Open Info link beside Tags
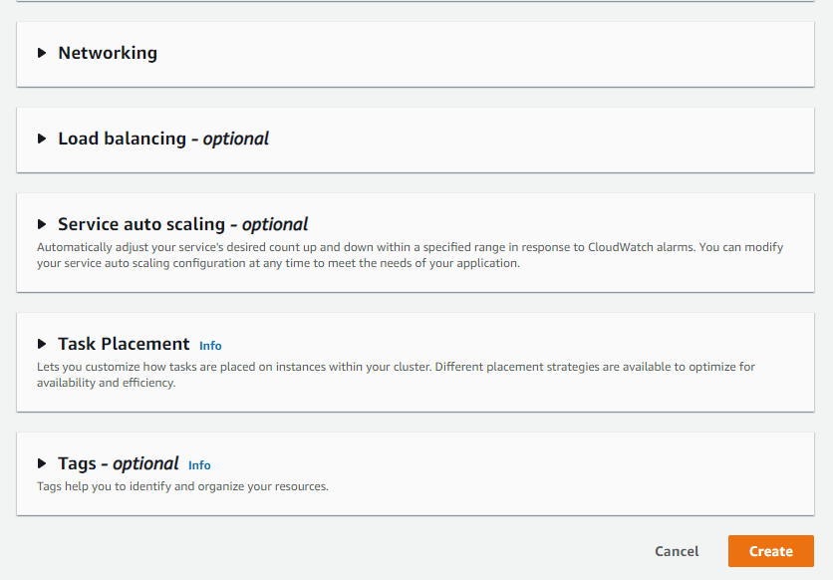The height and width of the screenshot is (580, 833). click(199, 465)
